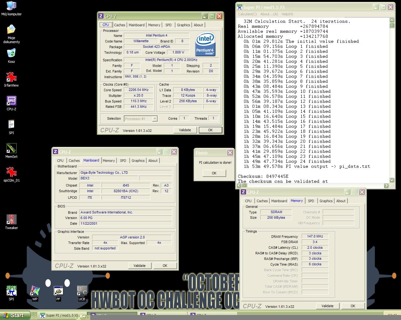Launch the MemSet desktop shortcut
The width and height of the screenshot is (401, 320).
[x=11, y=148]
